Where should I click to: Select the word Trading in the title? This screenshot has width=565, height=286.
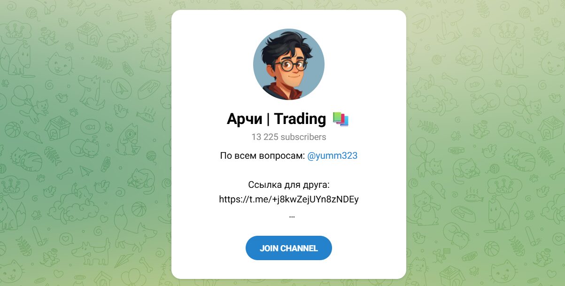[x=300, y=119]
